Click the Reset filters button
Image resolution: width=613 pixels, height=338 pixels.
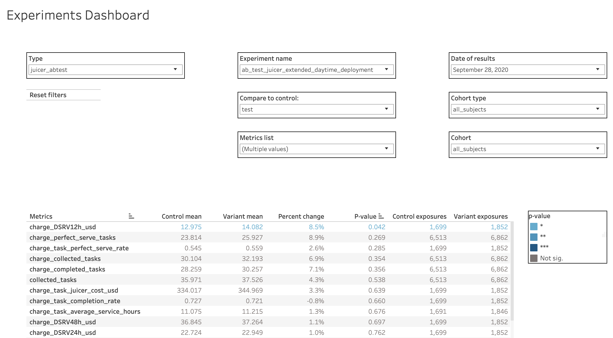pyautogui.click(x=48, y=95)
